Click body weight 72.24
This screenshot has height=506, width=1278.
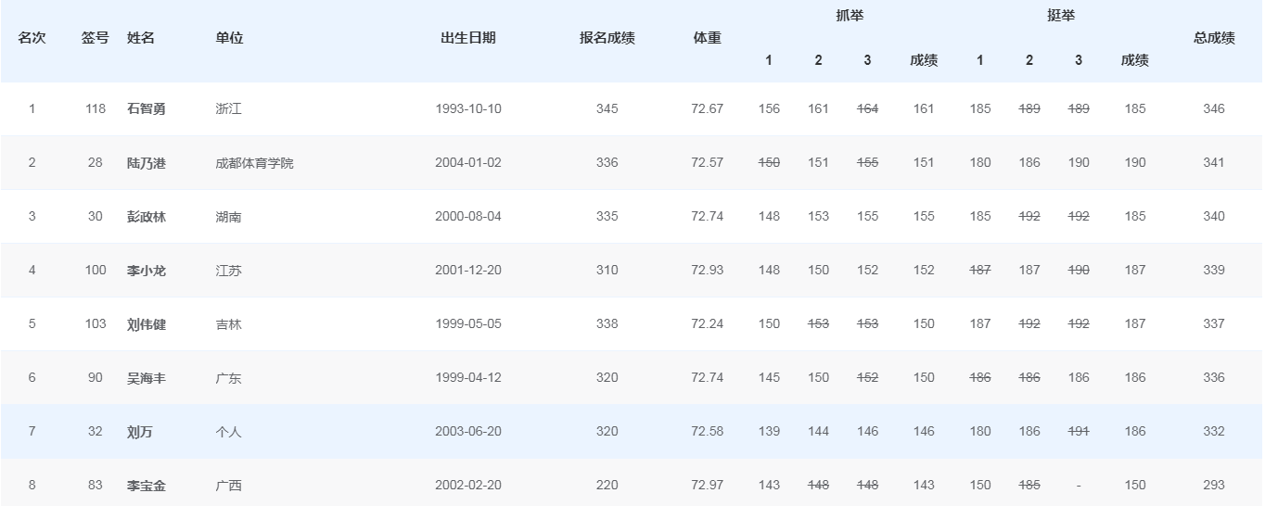point(708,323)
